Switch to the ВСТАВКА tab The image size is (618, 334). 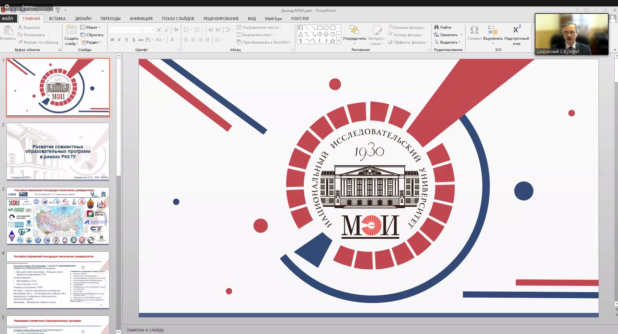(x=57, y=18)
